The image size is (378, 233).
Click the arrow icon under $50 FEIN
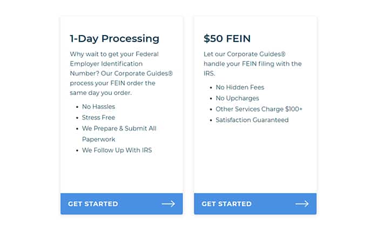[302, 204]
